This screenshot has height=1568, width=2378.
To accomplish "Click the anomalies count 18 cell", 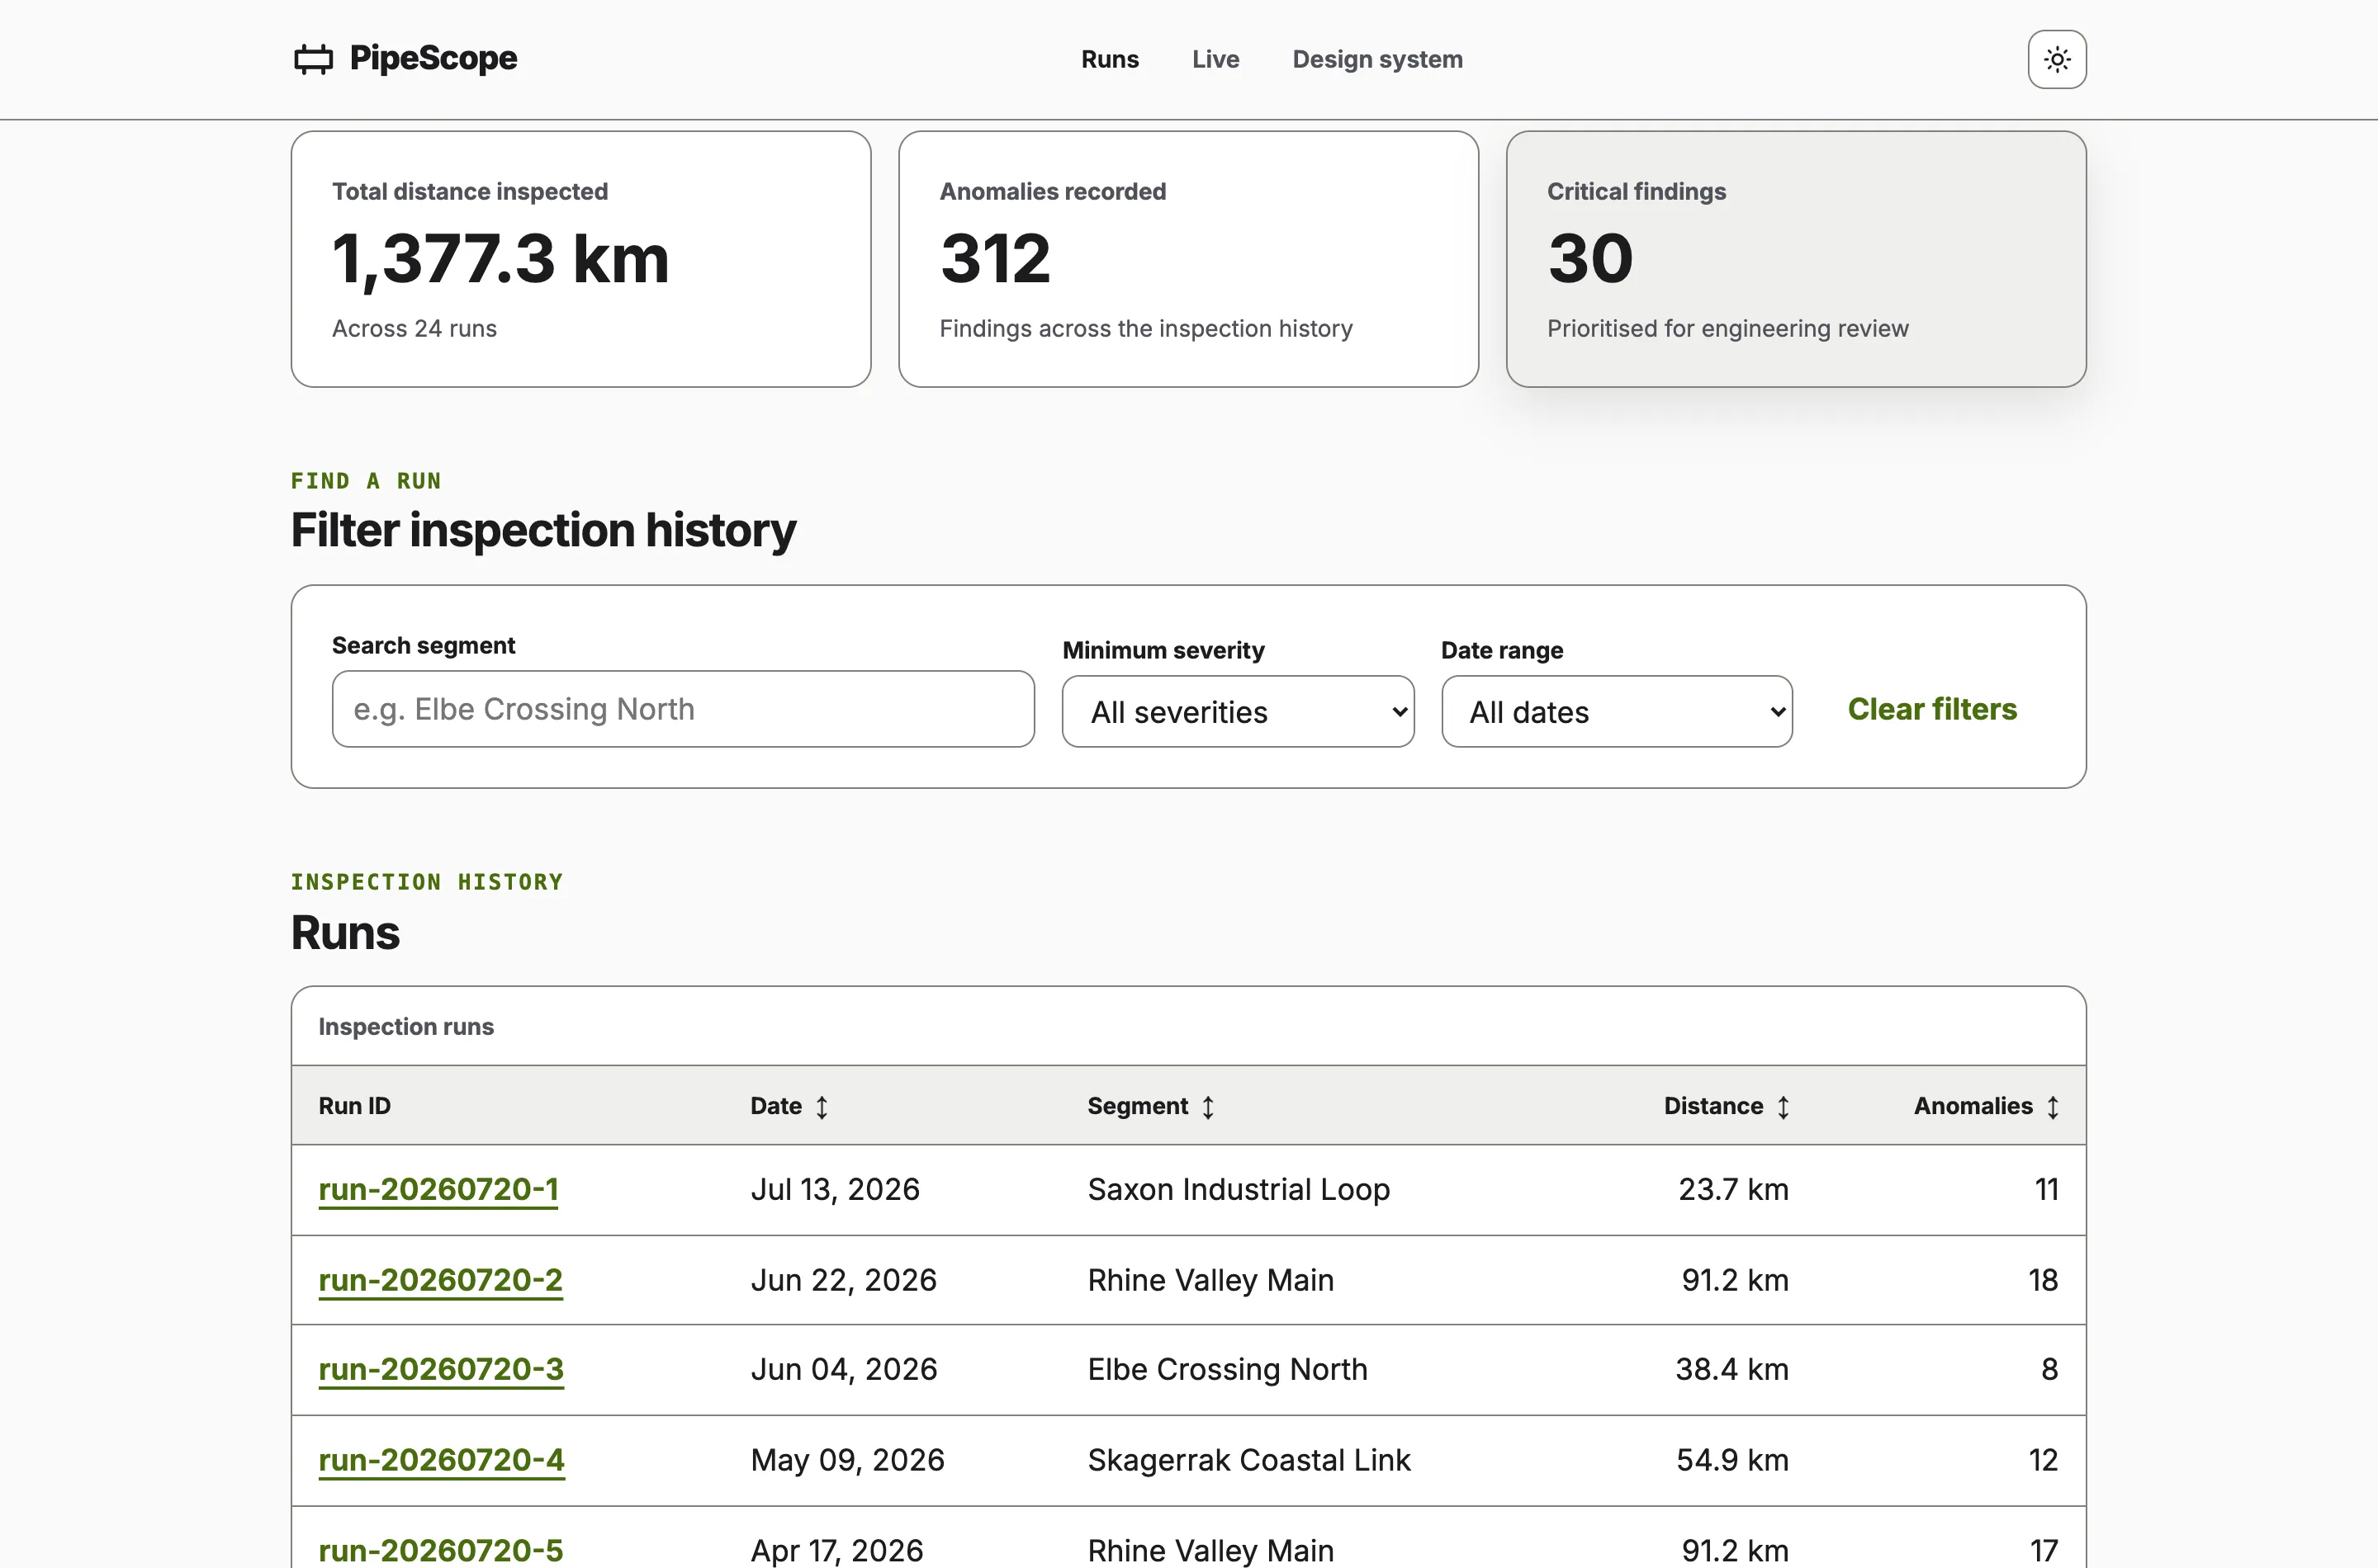I will [x=2043, y=1280].
